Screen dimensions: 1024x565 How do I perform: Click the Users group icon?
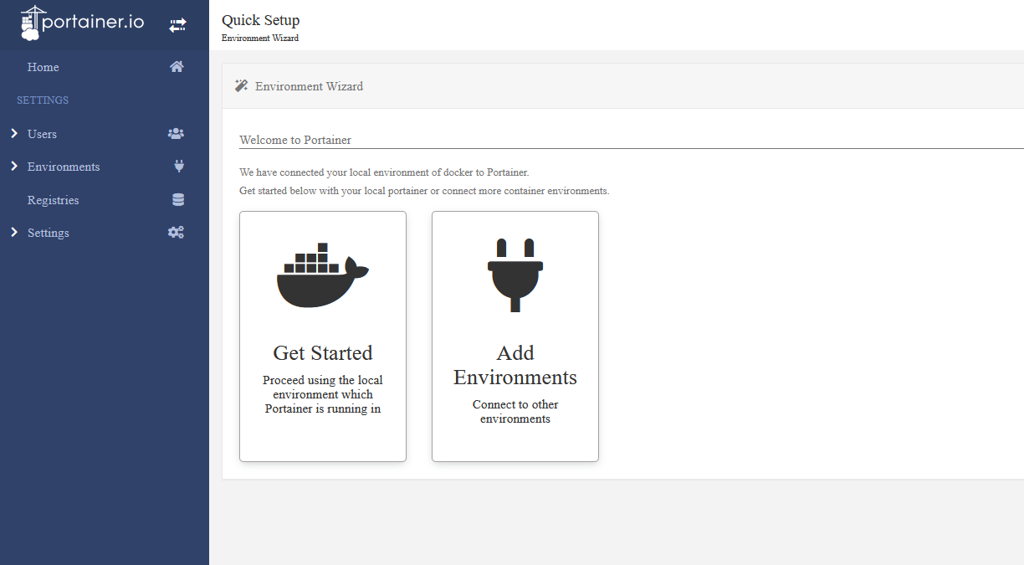(176, 133)
